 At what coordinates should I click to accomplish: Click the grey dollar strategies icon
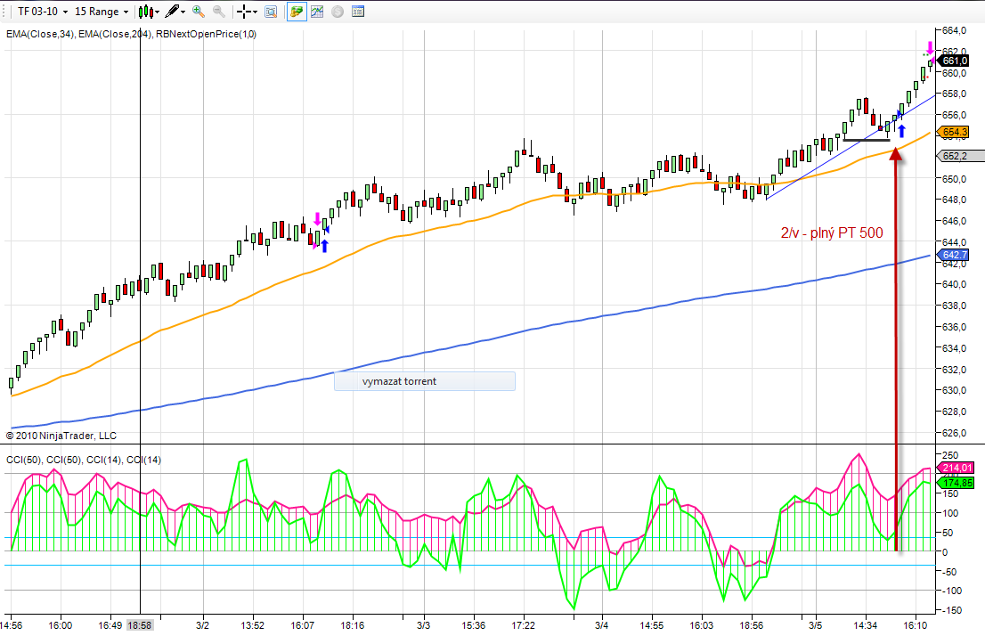(x=338, y=12)
